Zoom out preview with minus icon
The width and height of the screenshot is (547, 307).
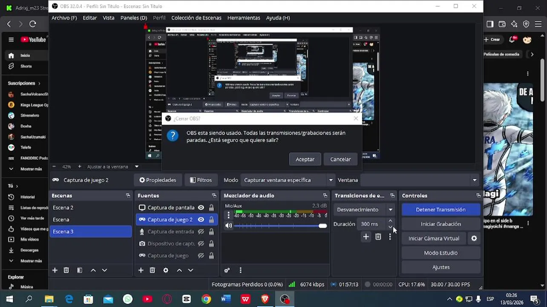(54, 167)
